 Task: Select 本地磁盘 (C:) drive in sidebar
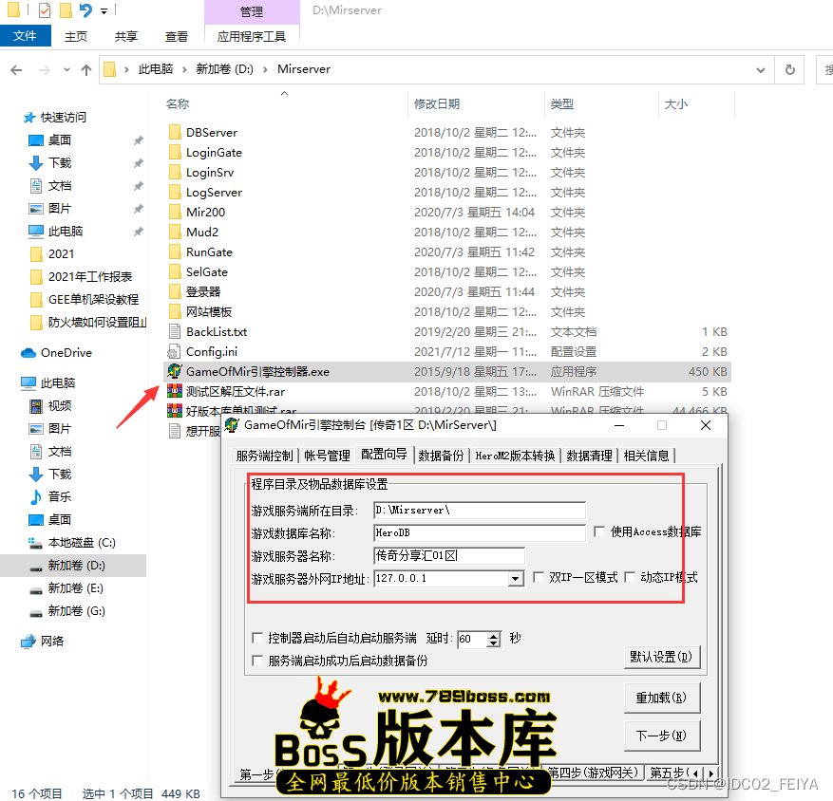point(81,542)
